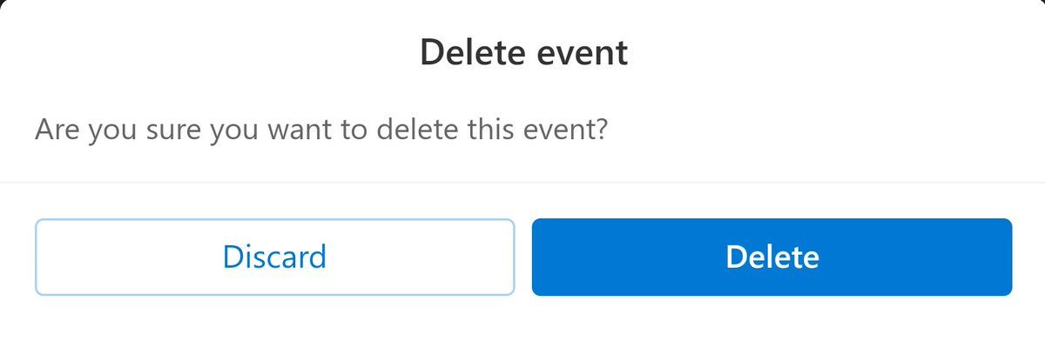This screenshot has height=354, width=1045.
Task: Click the "Are you sure" confirmation message
Action: coord(321,131)
